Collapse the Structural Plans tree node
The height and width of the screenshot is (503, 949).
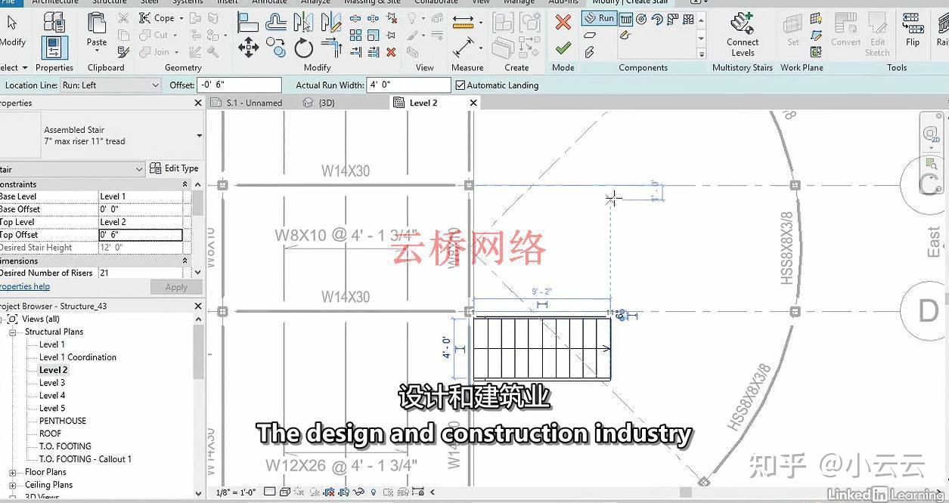coord(13,332)
